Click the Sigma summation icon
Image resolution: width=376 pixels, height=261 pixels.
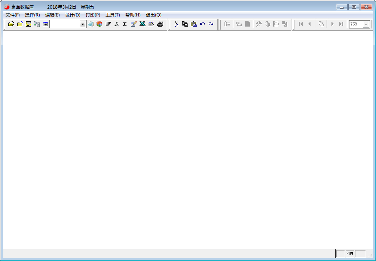point(125,24)
